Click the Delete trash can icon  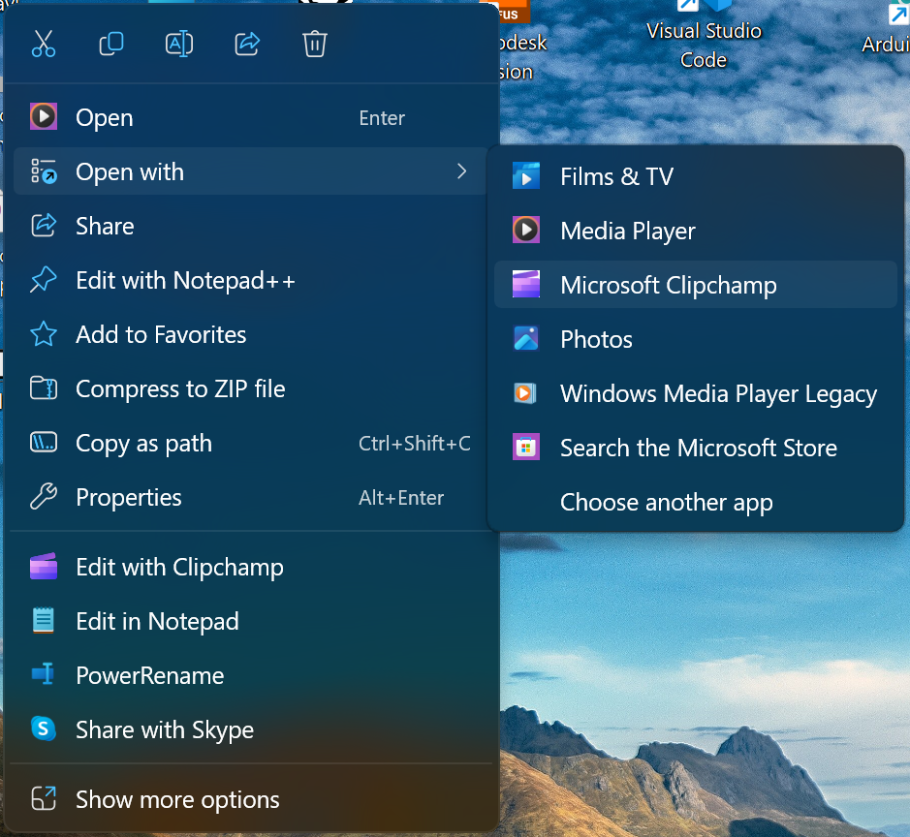pyautogui.click(x=315, y=45)
